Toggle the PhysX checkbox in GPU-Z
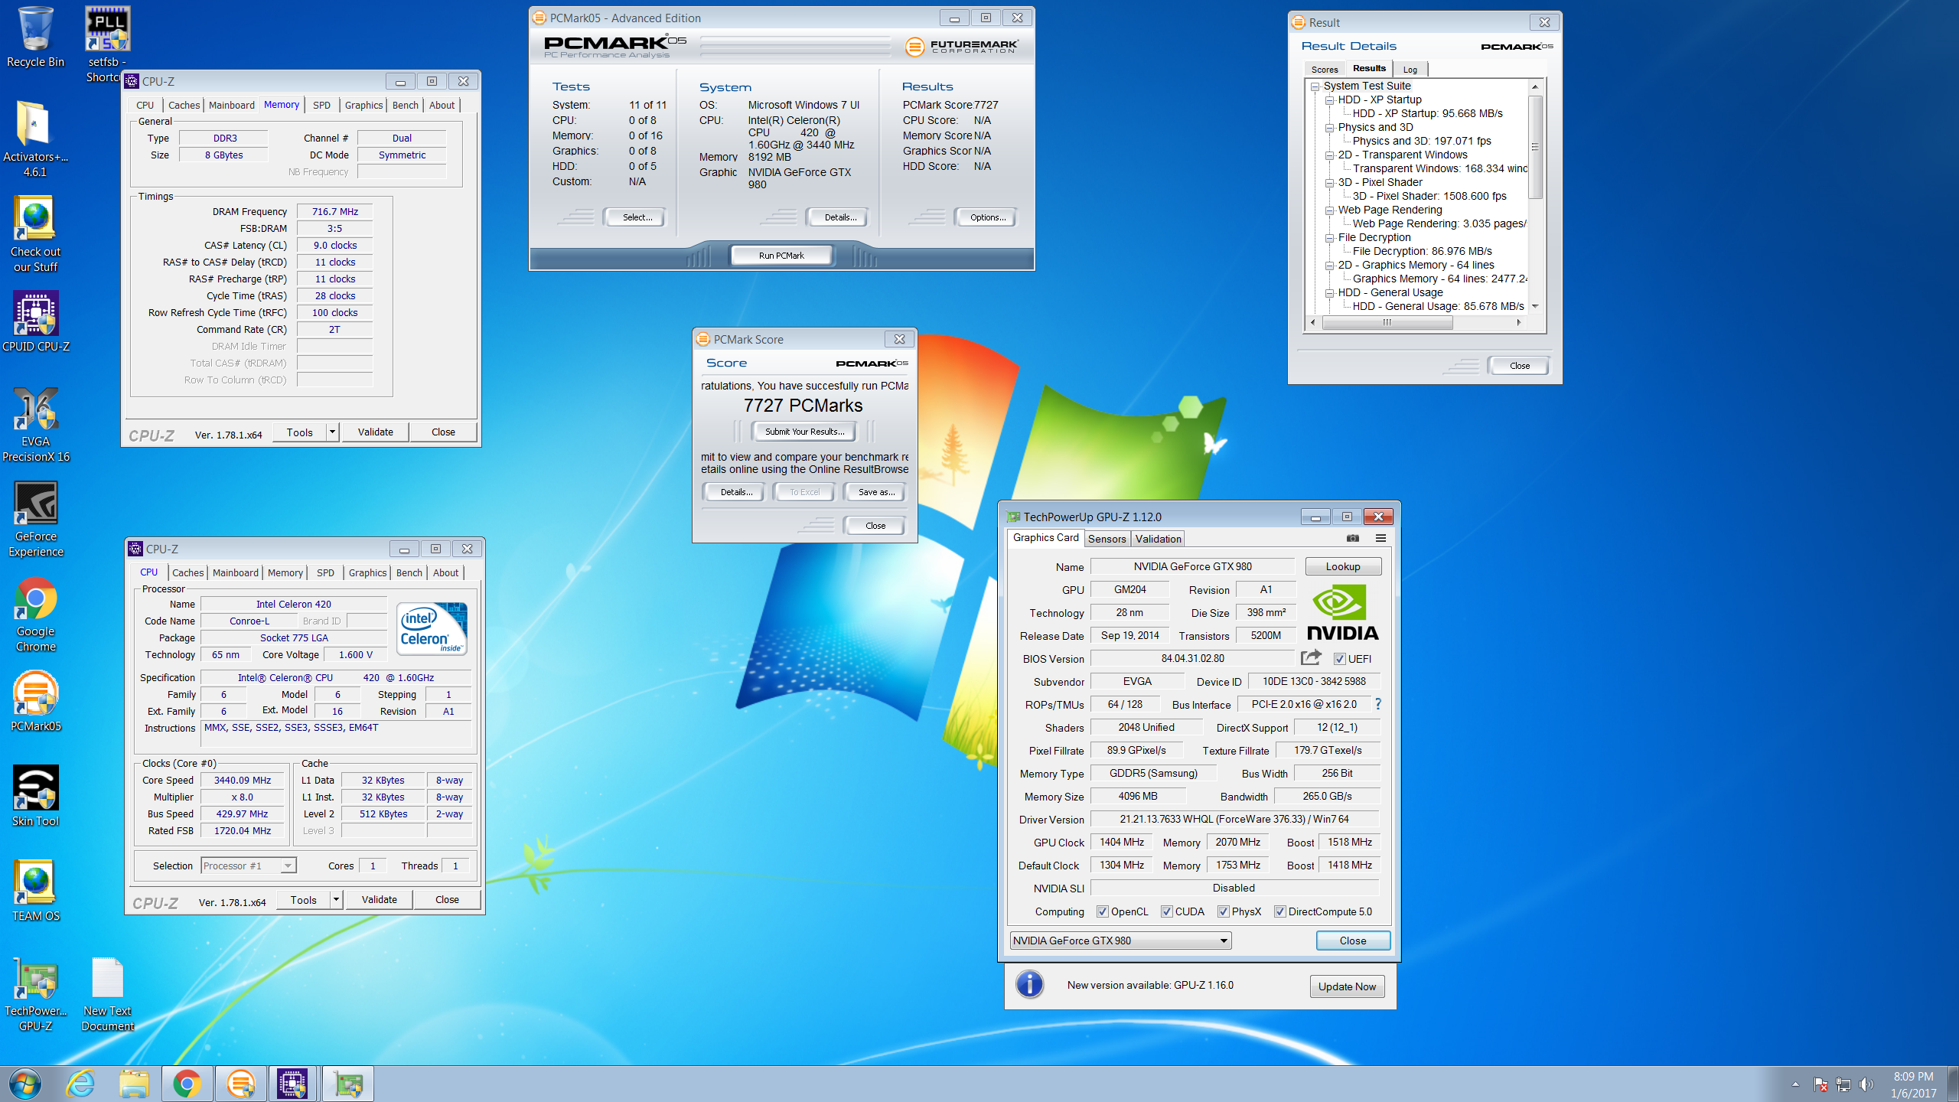Screen dimensions: 1959x1102 click(1224, 911)
